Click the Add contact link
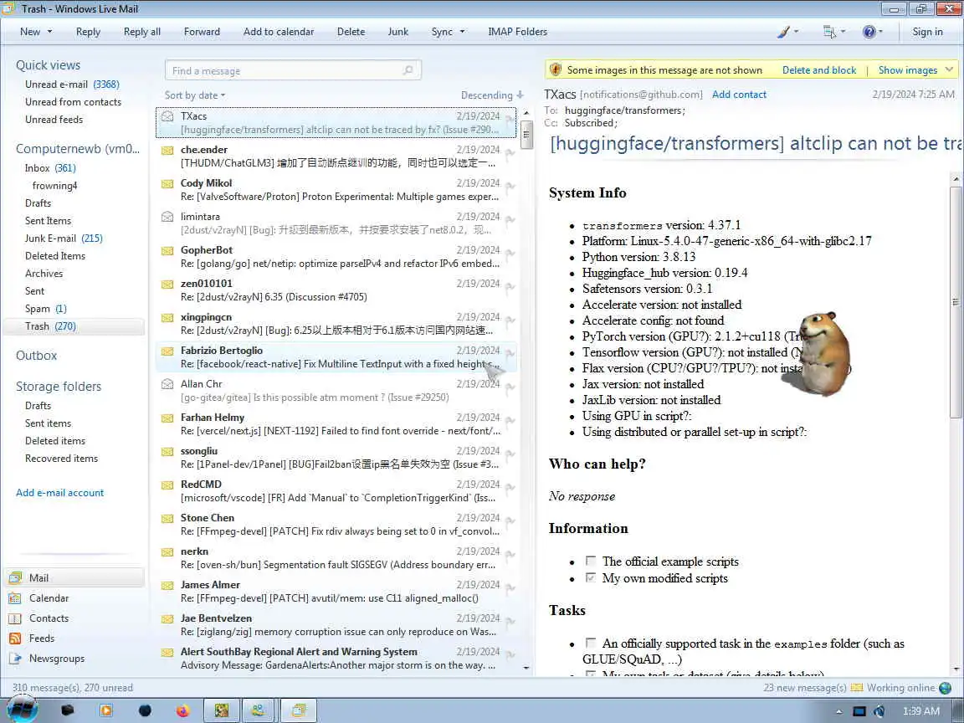964x723 pixels. 739,95
